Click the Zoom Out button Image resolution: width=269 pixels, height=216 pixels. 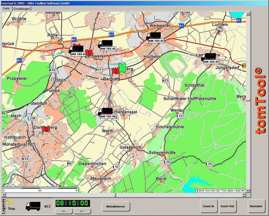(x=227, y=206)
